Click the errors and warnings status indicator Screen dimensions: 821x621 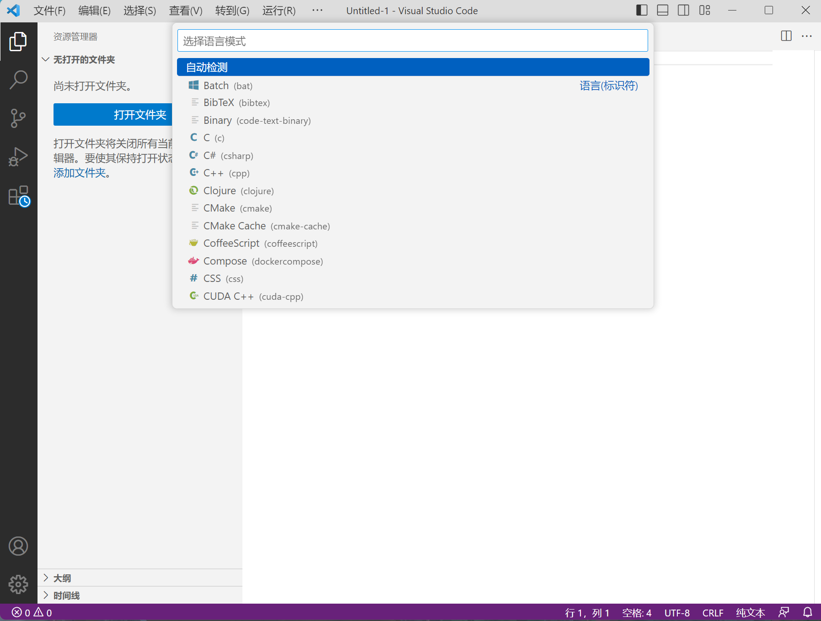(x=32, y=612)
